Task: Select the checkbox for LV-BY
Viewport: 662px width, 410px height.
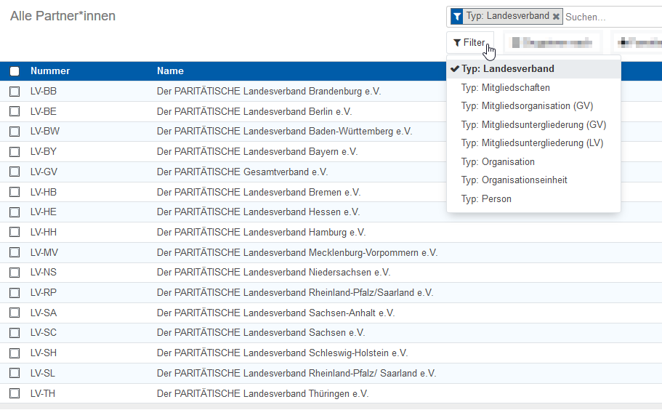Action: pyautogui.click(x=15, y=152)
